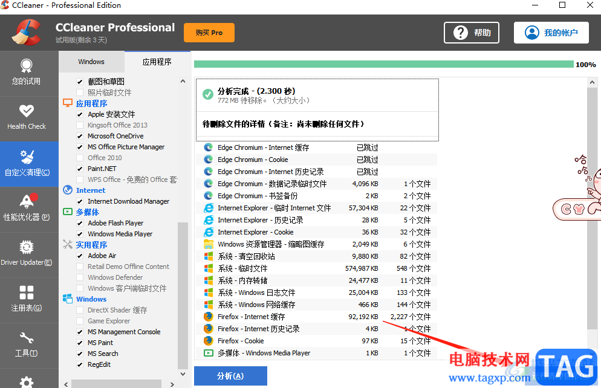Click the CCleaner logo in the header

[26, 33]
